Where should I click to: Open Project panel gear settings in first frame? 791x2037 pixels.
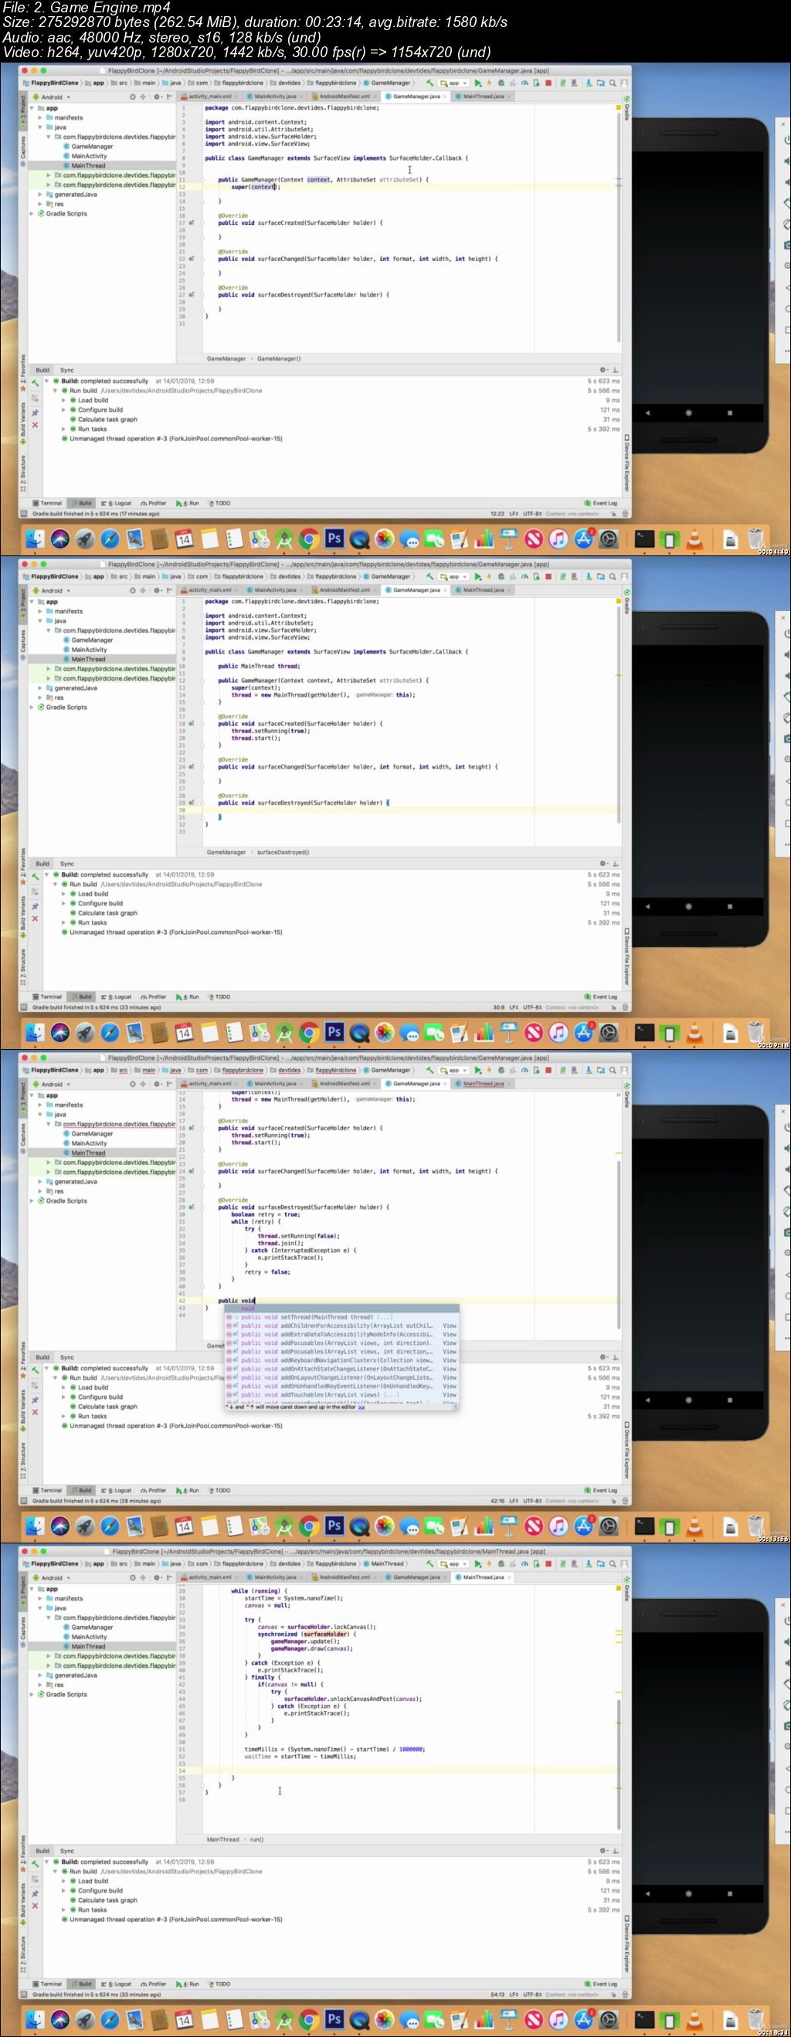pyautogui.click(x=157, y=97)
